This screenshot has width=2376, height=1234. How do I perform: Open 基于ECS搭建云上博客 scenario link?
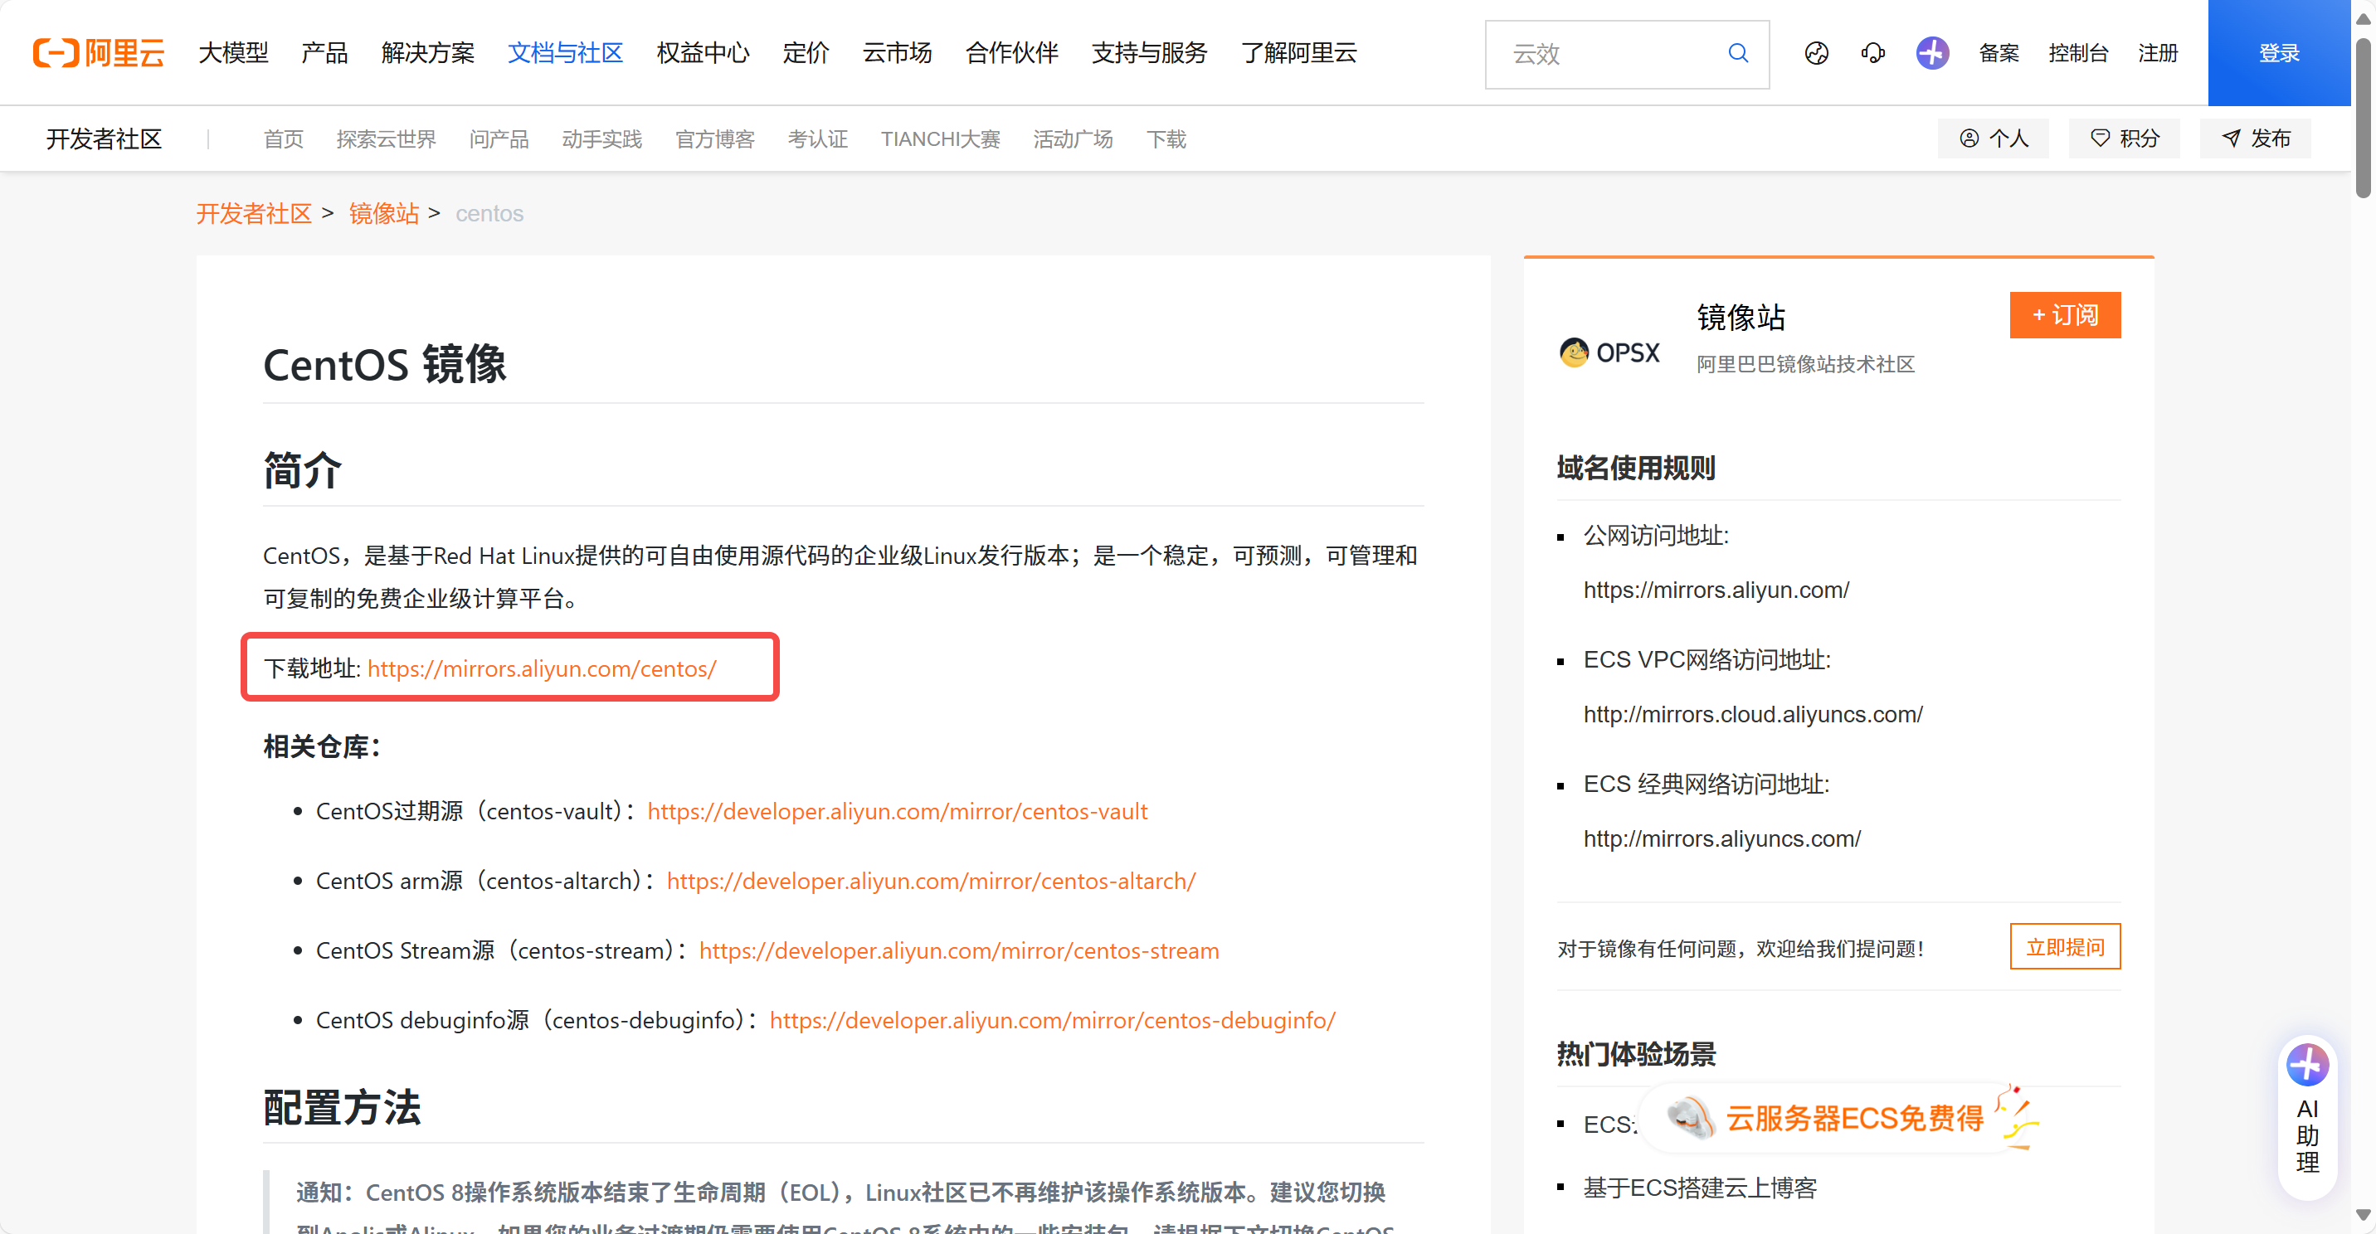coord(1699,1189)
